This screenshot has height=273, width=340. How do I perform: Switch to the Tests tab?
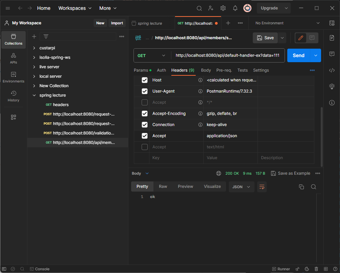(x=242, y=70)
